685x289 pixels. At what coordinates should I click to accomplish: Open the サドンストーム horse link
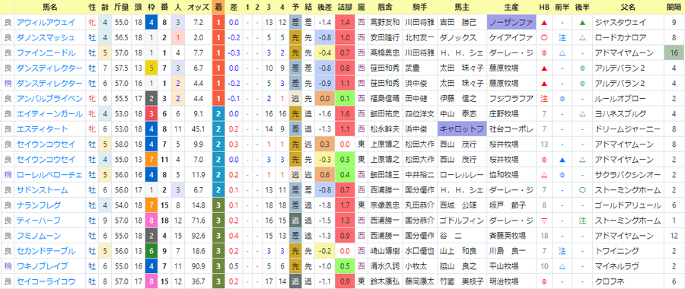click(x=42, y=190)
